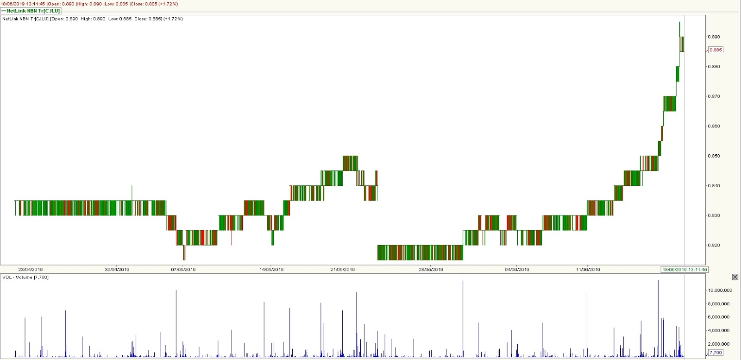Click the 0.850 price axis label

click(x=714, y=156)
